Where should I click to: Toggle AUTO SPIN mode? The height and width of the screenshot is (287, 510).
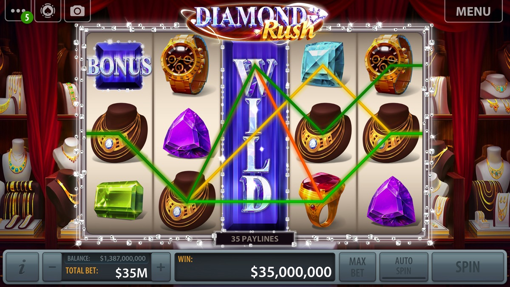click(404, 267)
